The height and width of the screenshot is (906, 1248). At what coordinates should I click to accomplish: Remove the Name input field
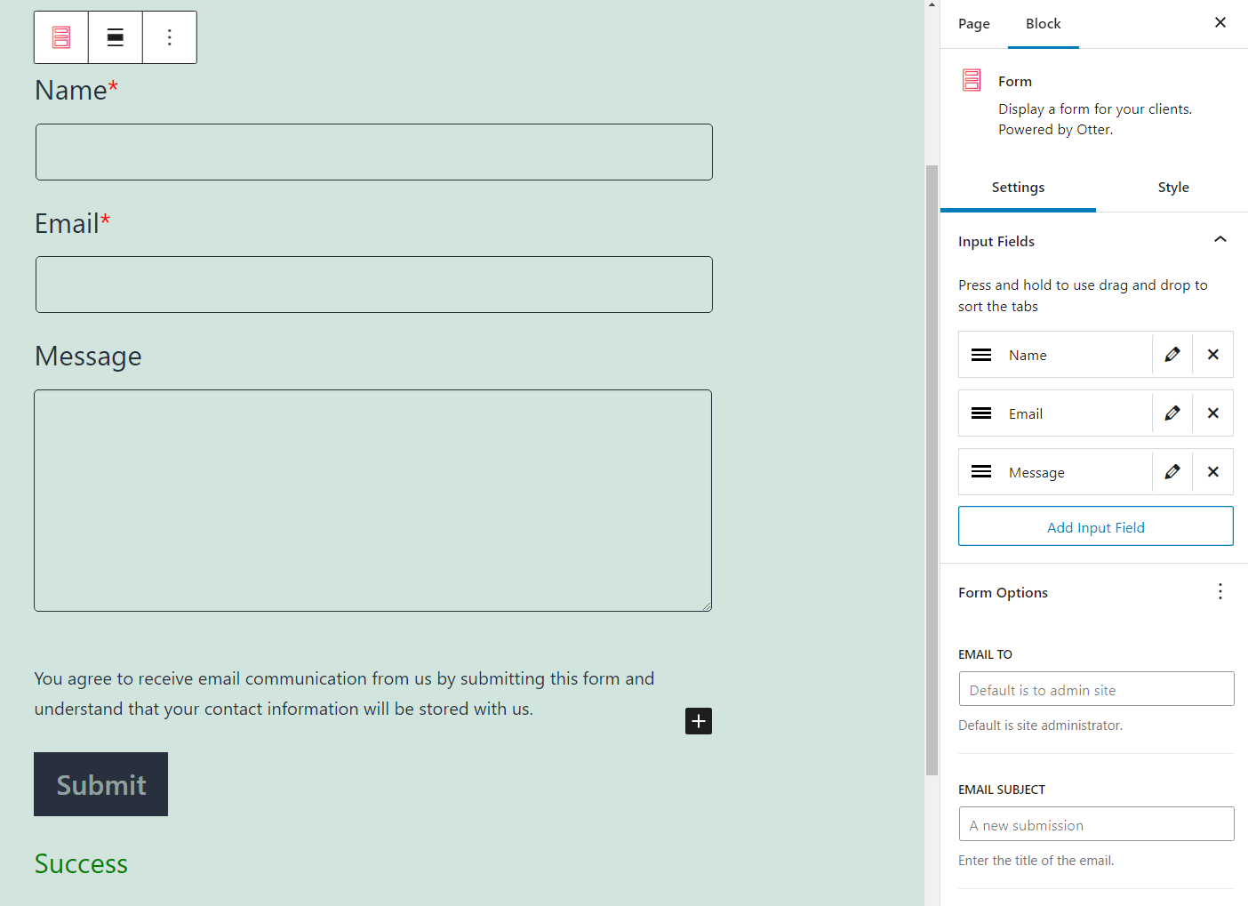pyautogui.click(x=1212, y=354)
